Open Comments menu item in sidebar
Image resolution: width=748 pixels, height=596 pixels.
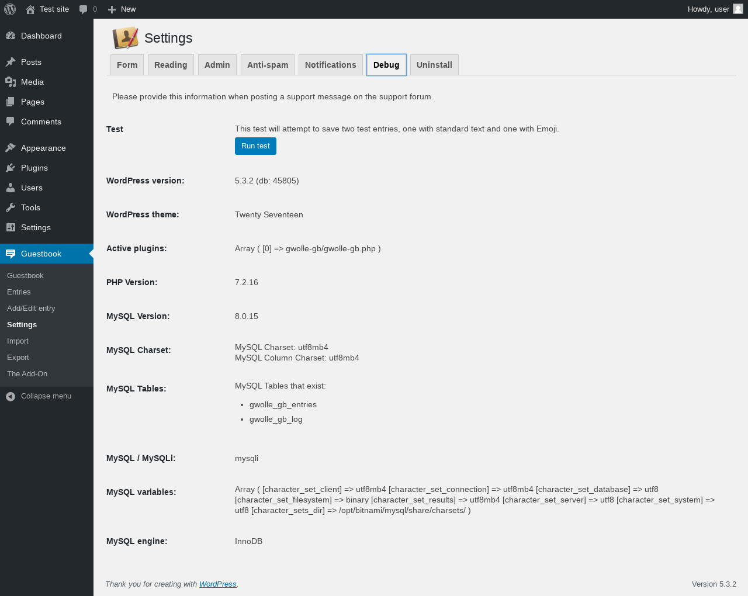[47, 122]
